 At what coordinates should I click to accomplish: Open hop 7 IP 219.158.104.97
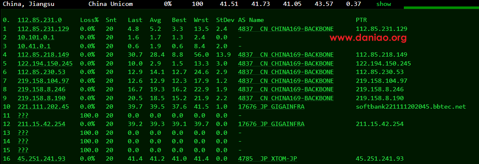click(x=43, y=81)
